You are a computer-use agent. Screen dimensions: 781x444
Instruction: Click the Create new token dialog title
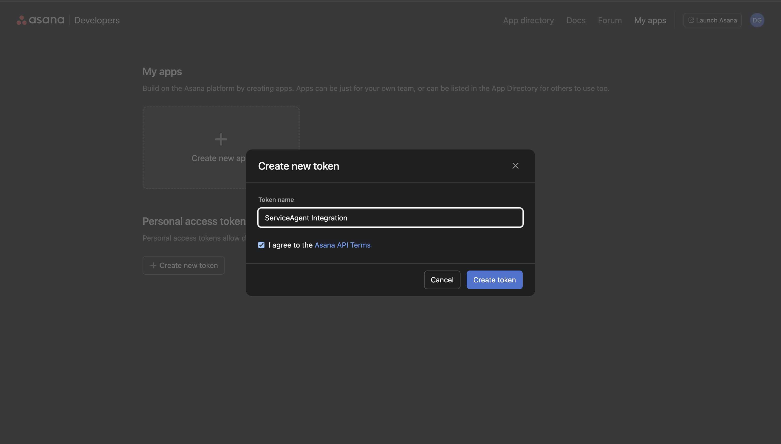coord(298,166)
